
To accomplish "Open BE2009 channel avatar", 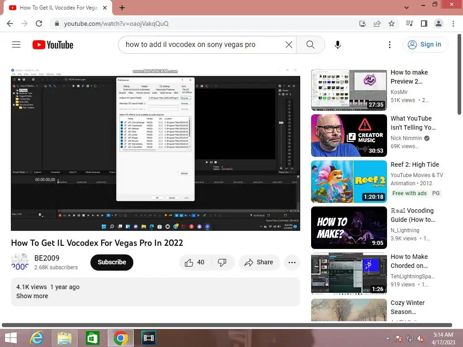I will point(20,261).
